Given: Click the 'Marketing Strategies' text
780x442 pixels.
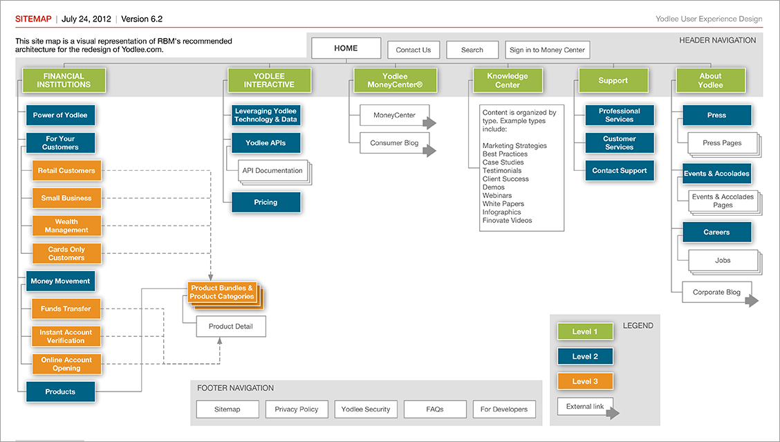Looking at the screenshot, I should coord(514,146).
